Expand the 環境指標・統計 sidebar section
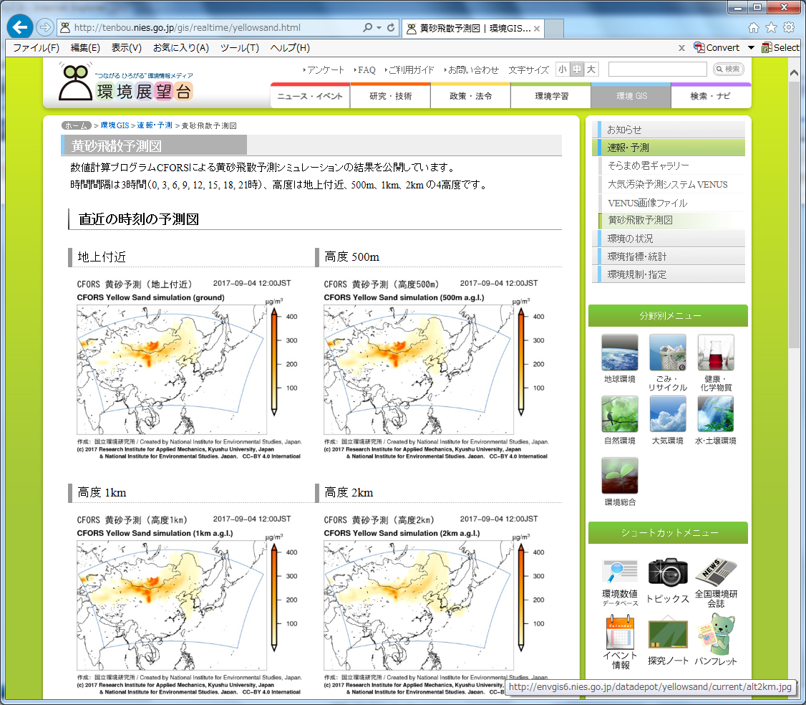Screen dimensions: 806x705 (670, 256)
